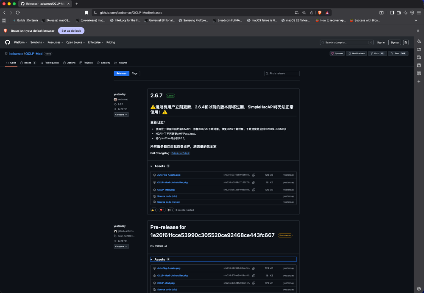
Task: Click Set as default browser button
Action: tap(71, 31)
